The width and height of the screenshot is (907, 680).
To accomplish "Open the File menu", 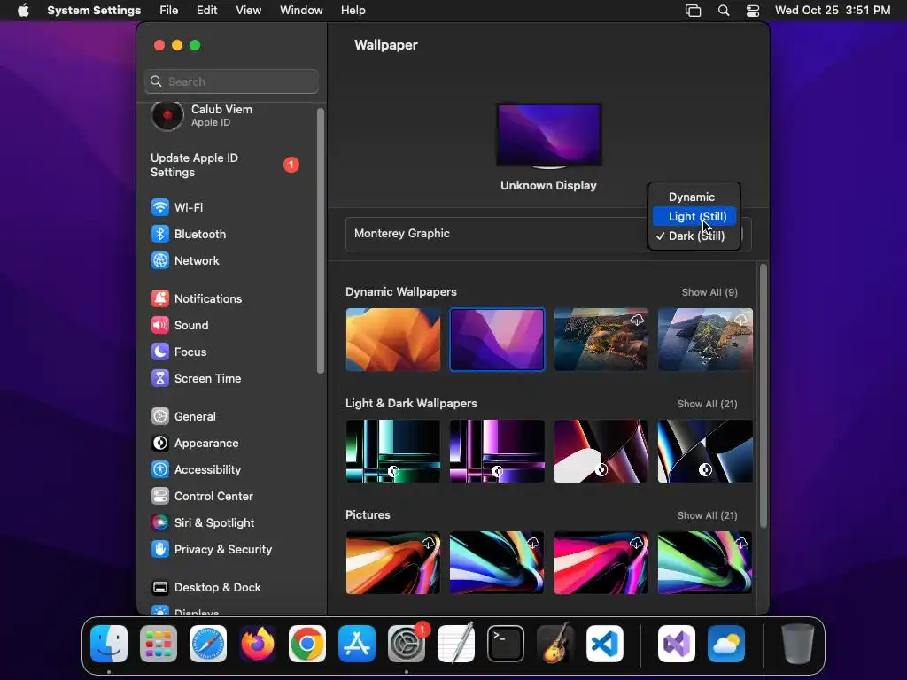I will point(169,11).
